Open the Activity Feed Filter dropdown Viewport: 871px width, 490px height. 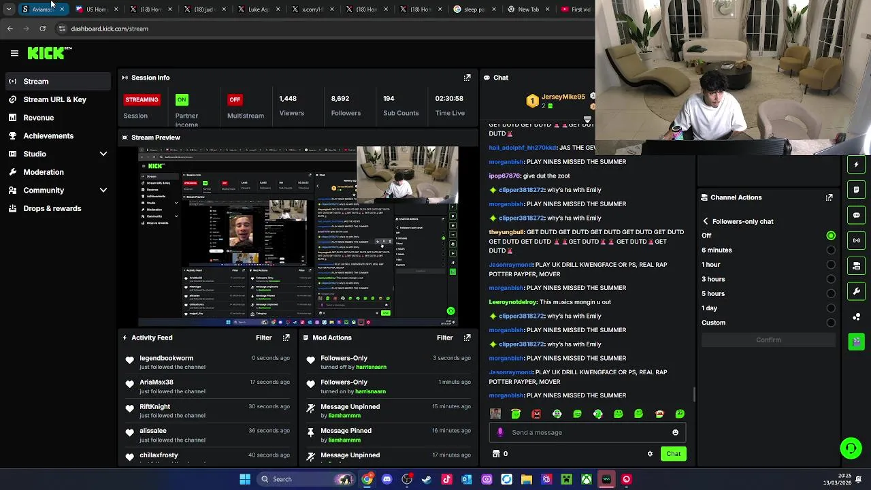pos(263,338)
